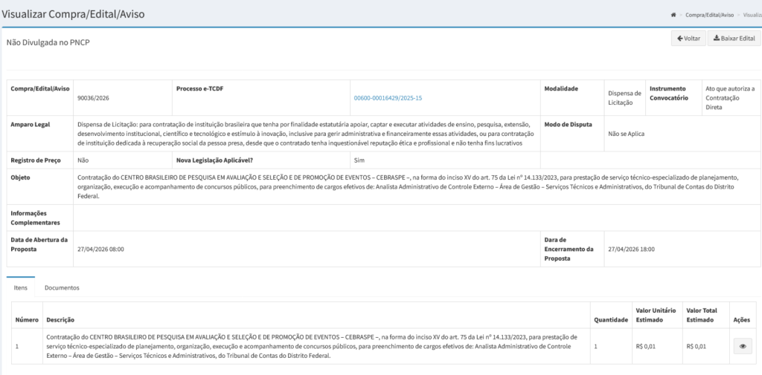Click the Informações Complementares label
This screenshot has width=762, height=375.
coord(35,218)
